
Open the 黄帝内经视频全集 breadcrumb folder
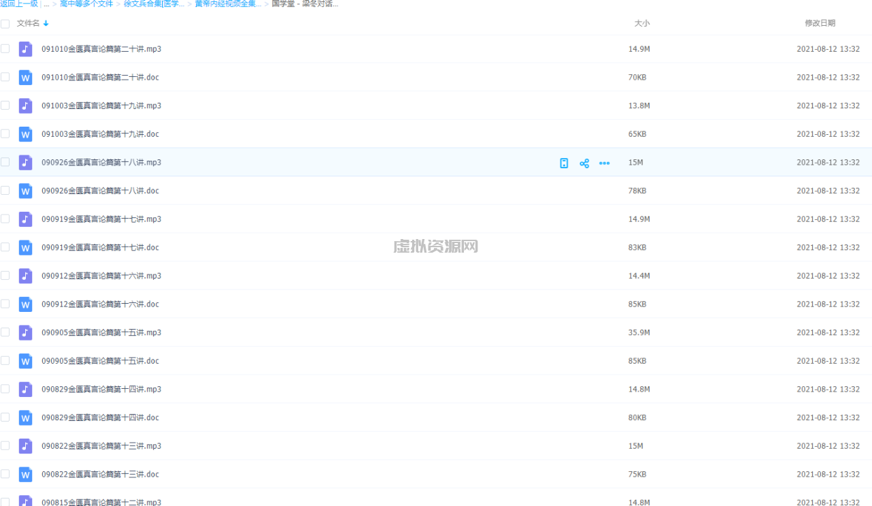pyautogui.click(x=228, y=3)
